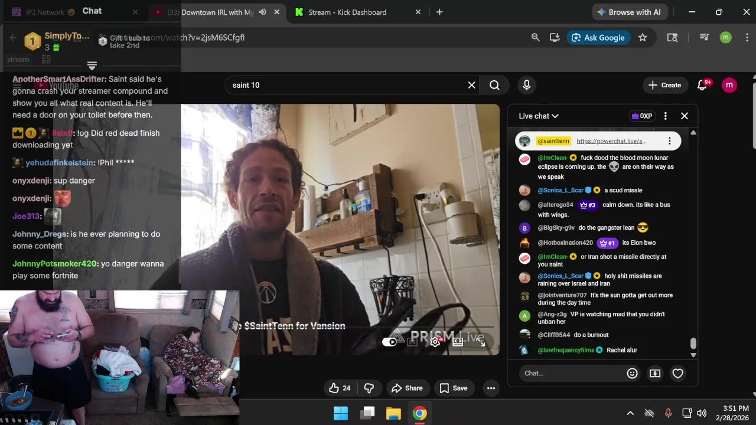The image size is (756, 425).
Task: Close the live chat panel
Action: 685,116
